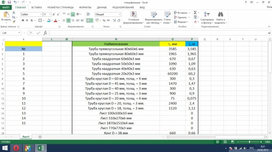Click Форматировать как таблицу button
Viewport: 272px width, 152px height.
[153, 18]
